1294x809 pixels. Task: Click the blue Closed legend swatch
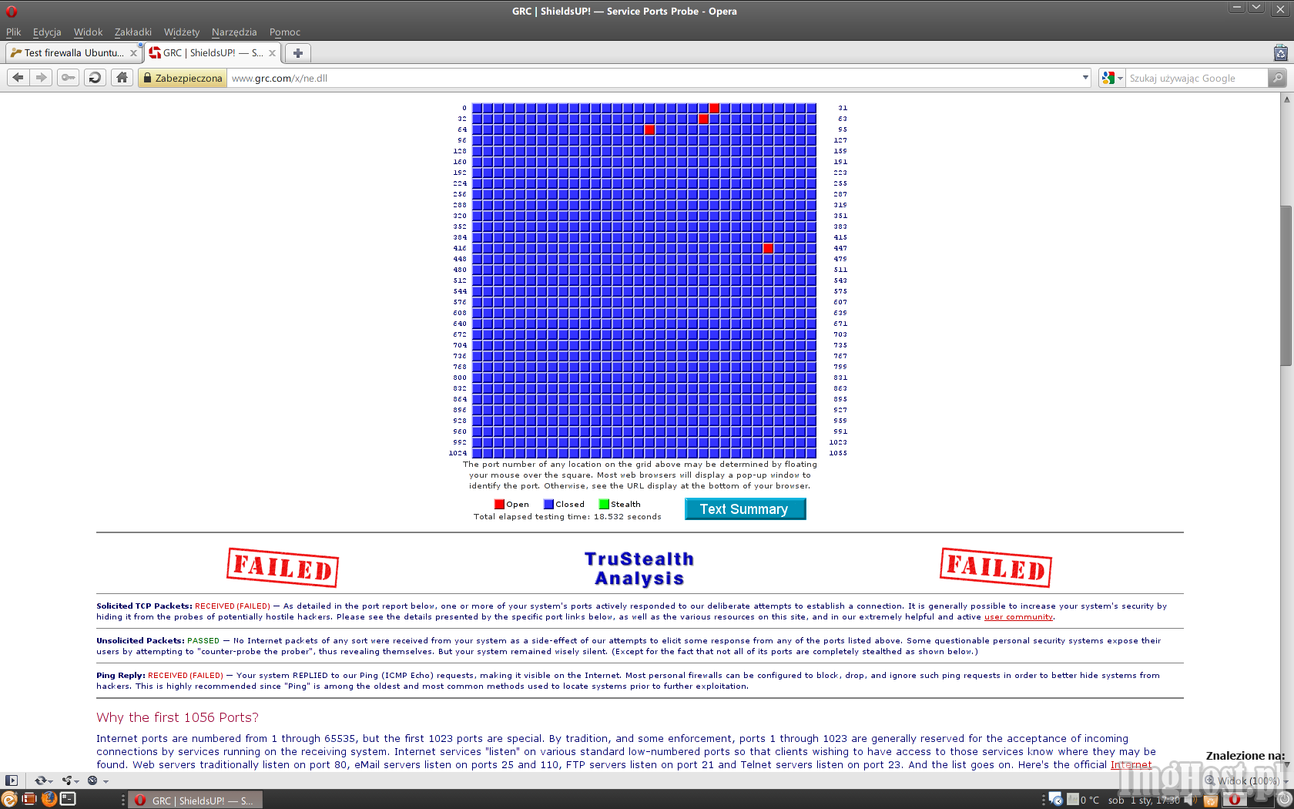[548, 504]
